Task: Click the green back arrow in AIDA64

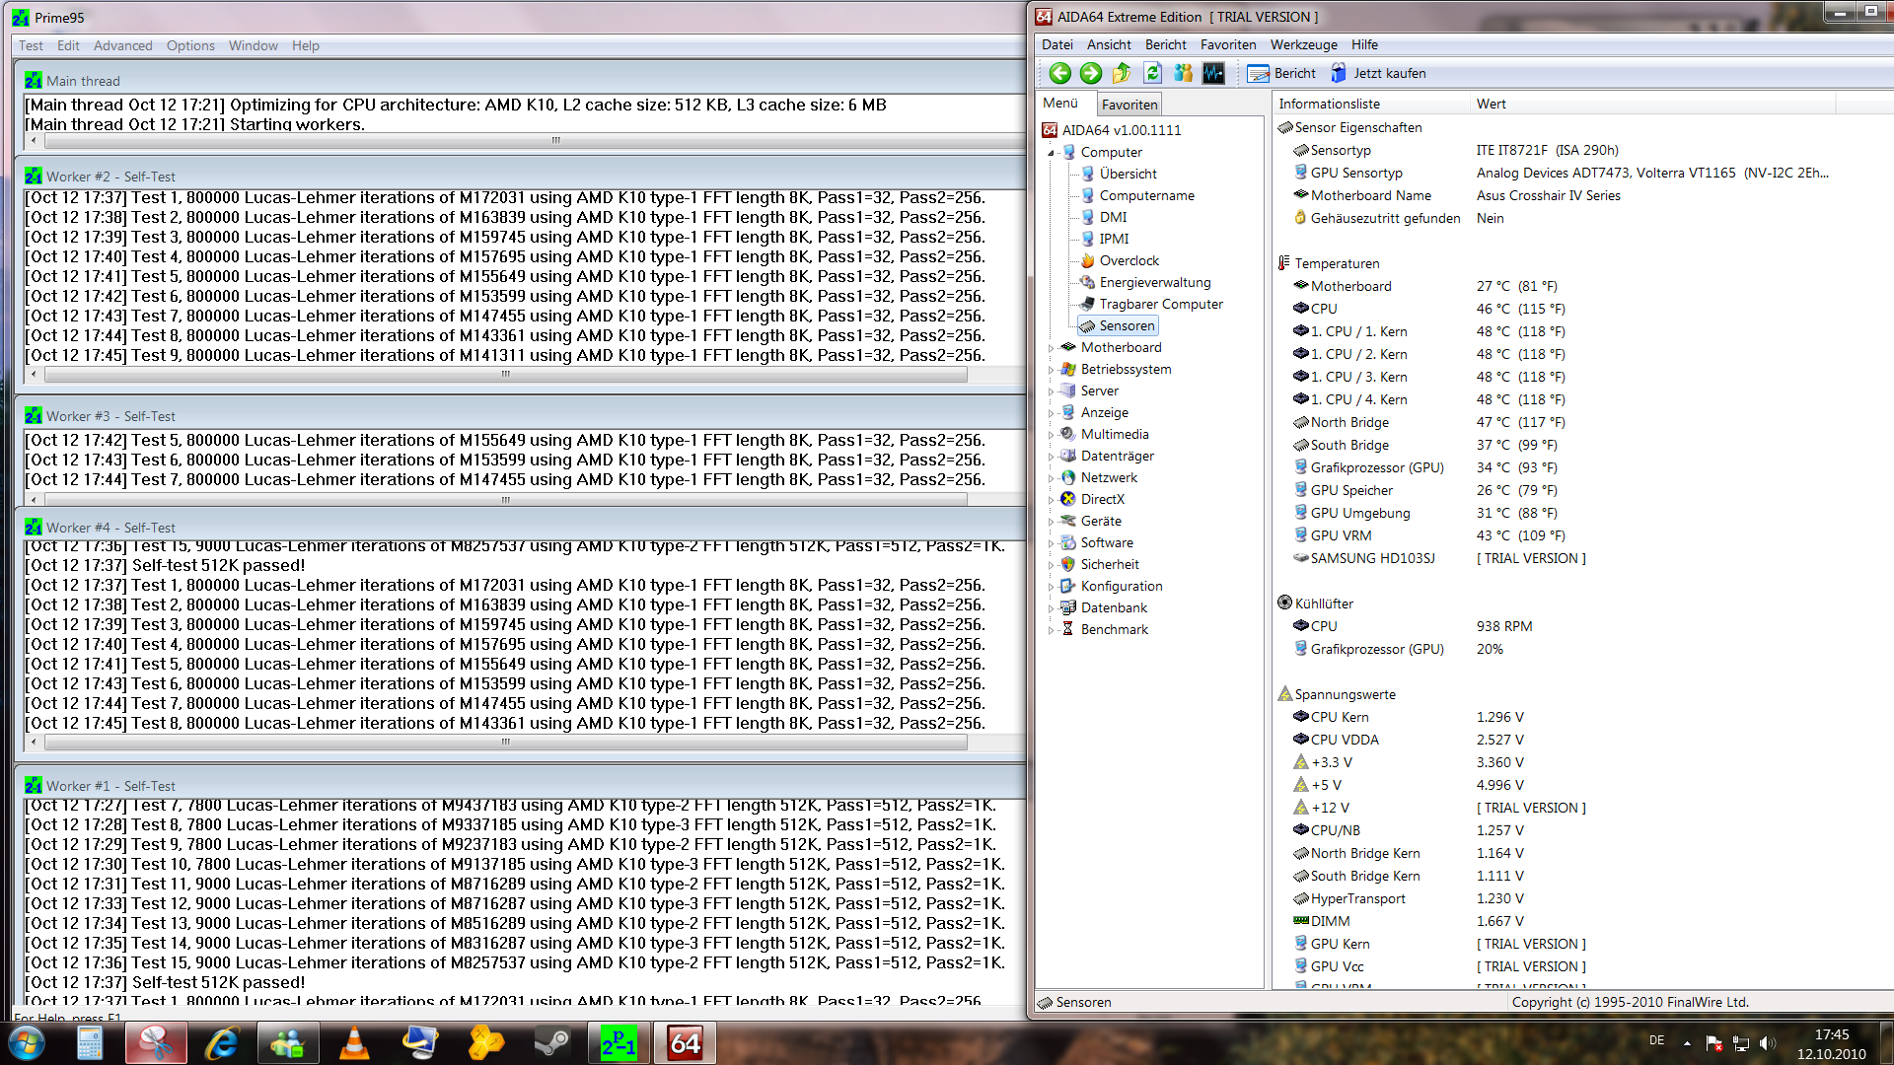Action: coord(1060,73)
